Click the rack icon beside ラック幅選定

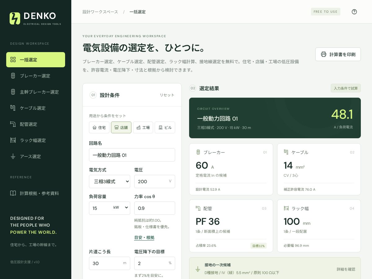[13, 140]
